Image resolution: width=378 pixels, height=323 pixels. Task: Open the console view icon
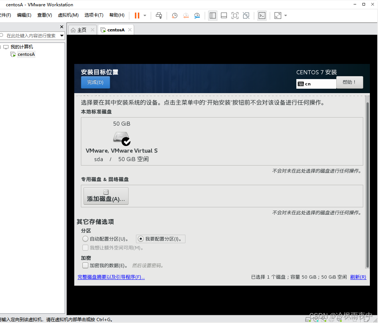[x=262, y=16]
